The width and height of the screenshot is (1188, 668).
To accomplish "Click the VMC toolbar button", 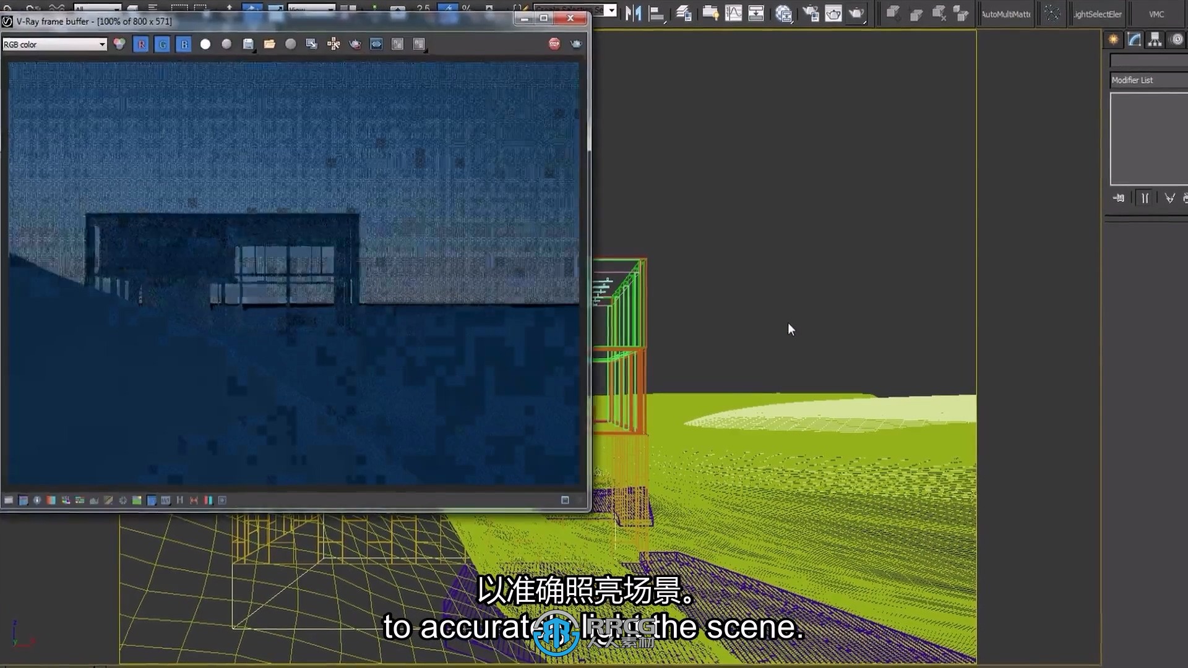I will 1156,14.
